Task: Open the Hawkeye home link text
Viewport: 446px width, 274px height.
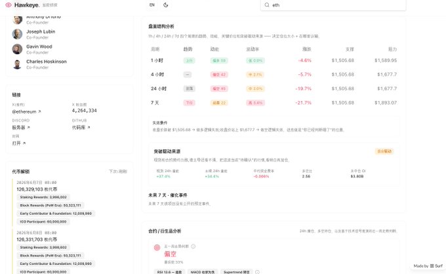Action: [27, 5]
